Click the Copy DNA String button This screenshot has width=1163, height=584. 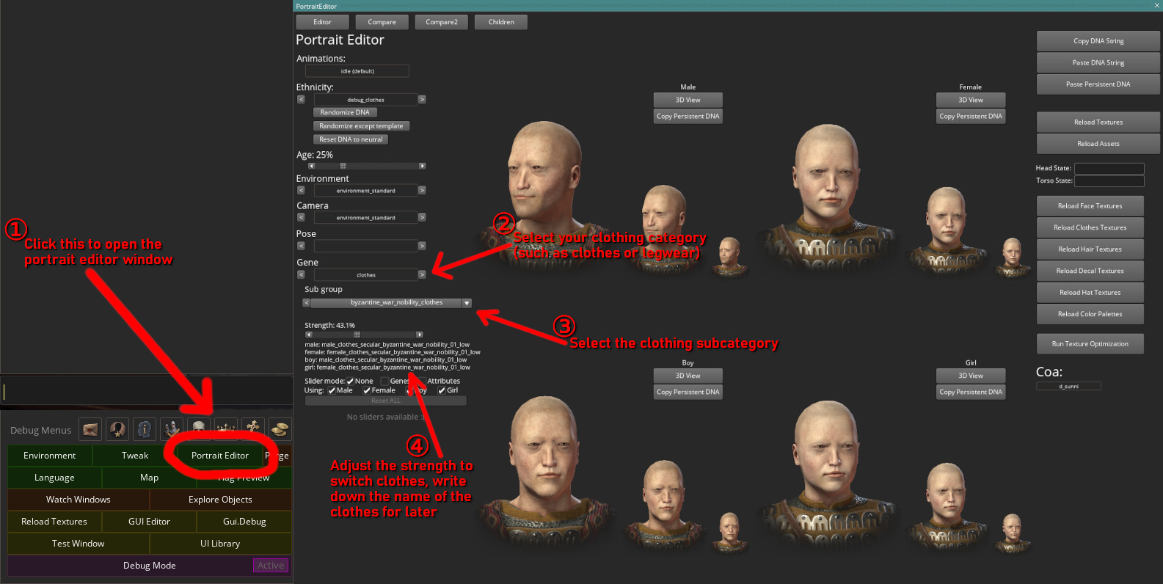point(1098,41)
